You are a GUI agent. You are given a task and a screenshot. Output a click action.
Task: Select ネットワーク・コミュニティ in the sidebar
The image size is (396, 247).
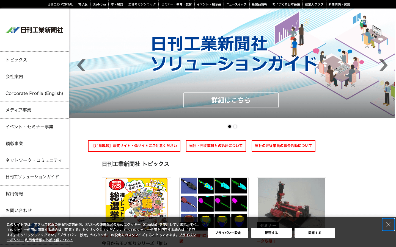pyautogui.click(x=34, y=160)
